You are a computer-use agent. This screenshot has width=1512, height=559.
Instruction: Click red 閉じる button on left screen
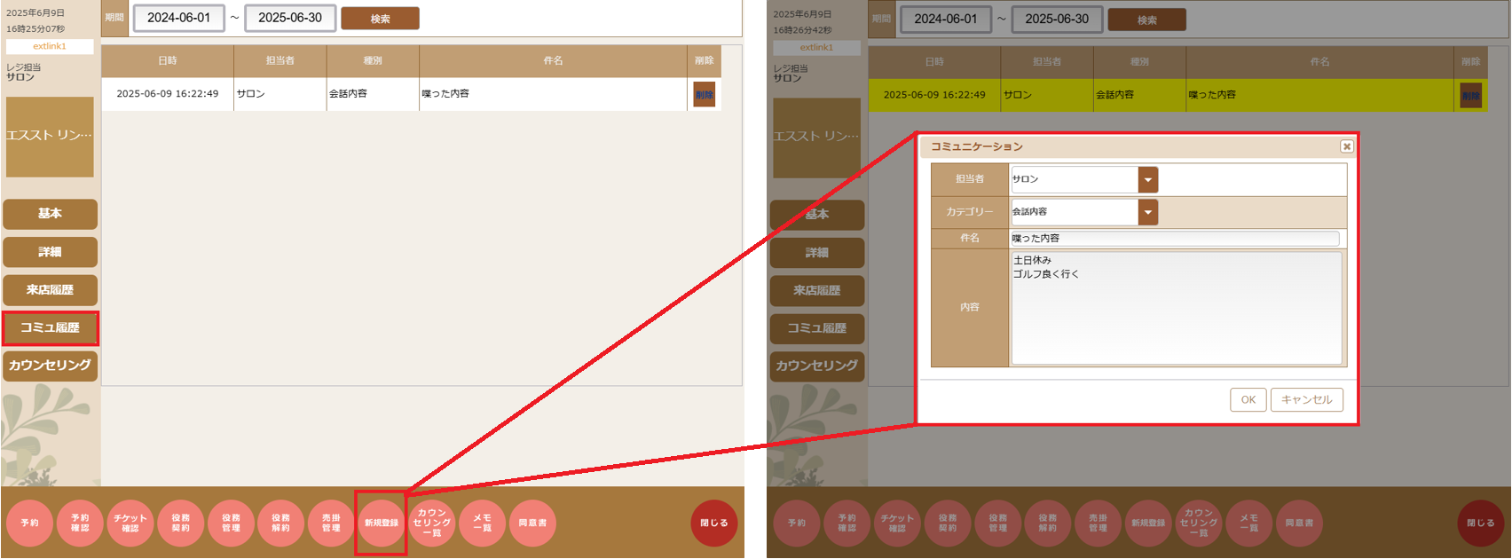coord(714,523)
